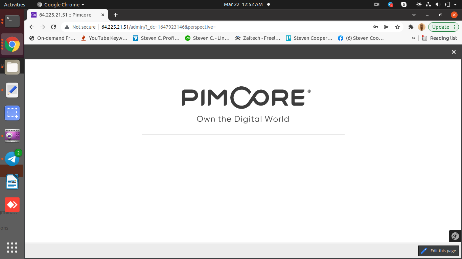Viewport: 462px width, 259px height.
Task: Open Chrome from the dock
Action: click(12, 44)
